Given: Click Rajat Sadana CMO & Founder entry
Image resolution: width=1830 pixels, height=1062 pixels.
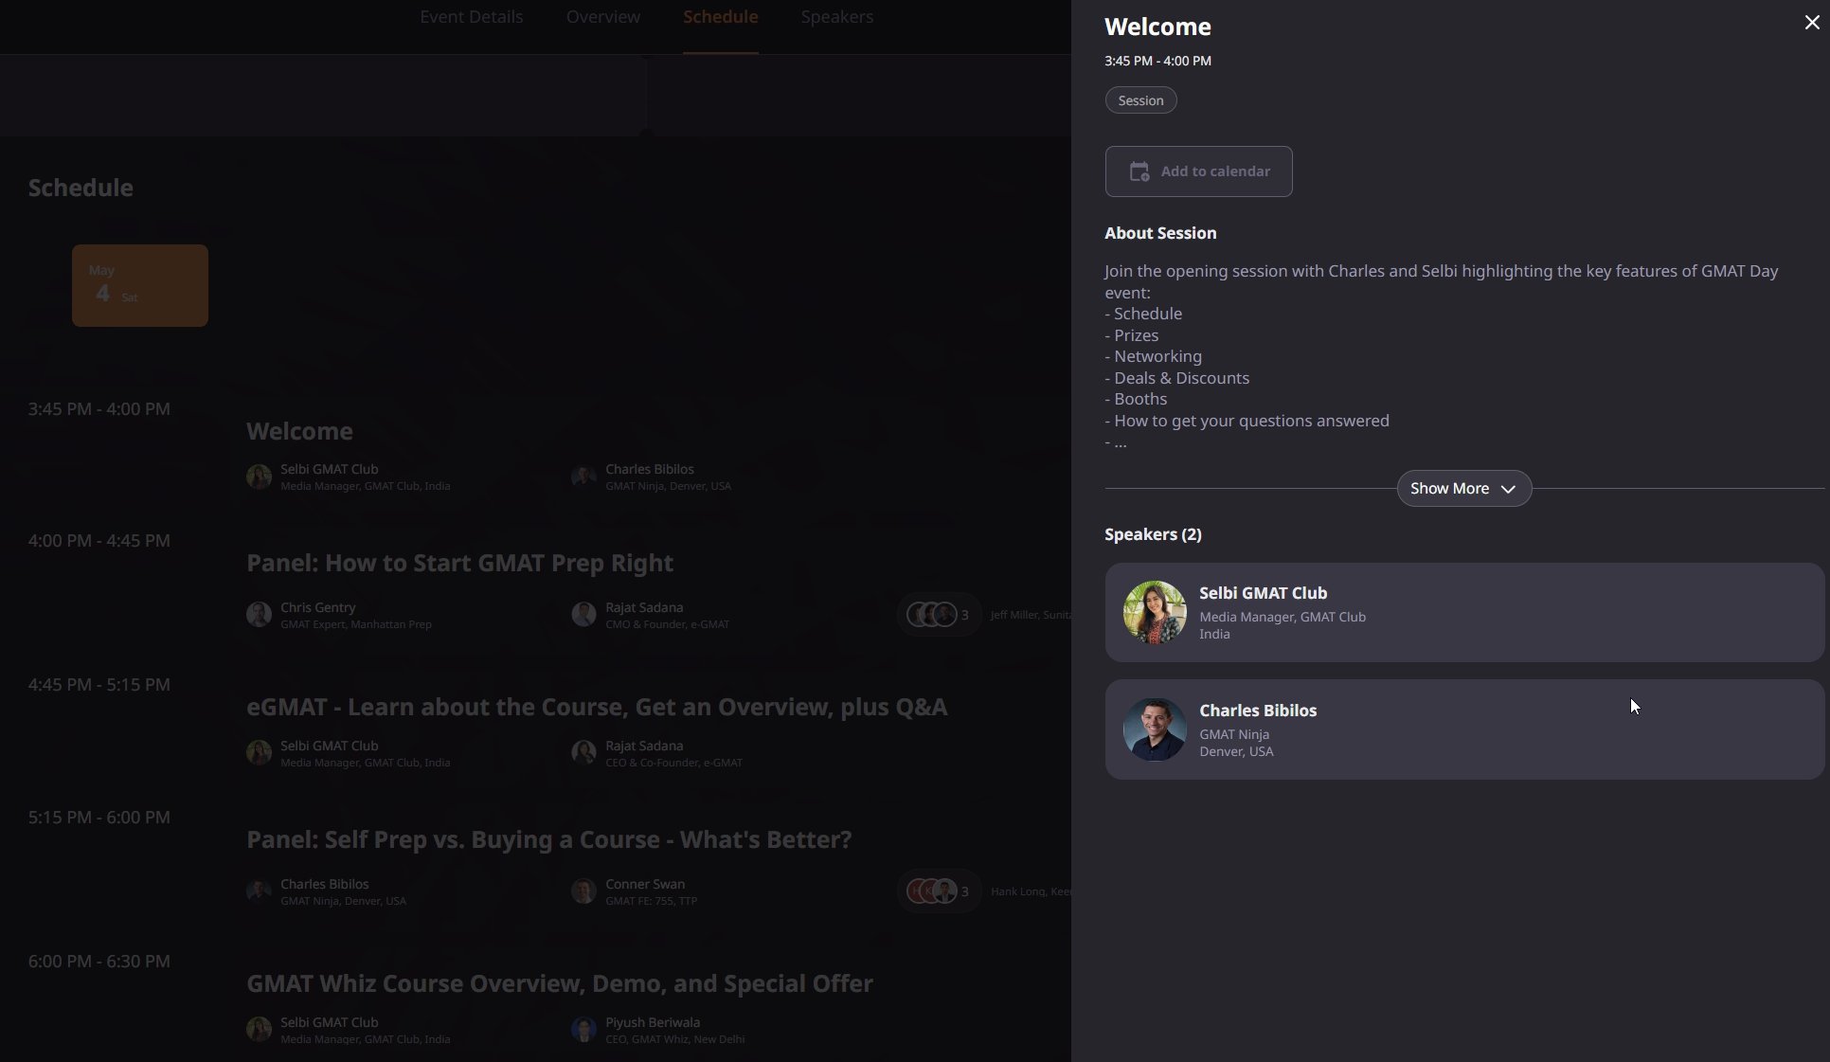Looking at the screenshot, I should coord(651,615).
